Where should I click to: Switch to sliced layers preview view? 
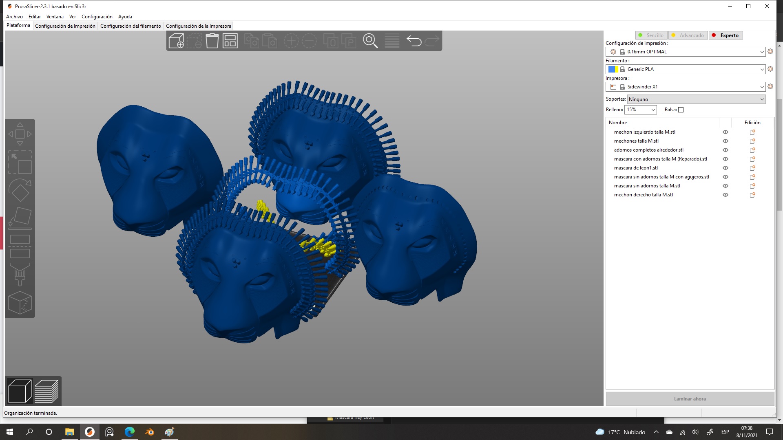pos(46,391)
